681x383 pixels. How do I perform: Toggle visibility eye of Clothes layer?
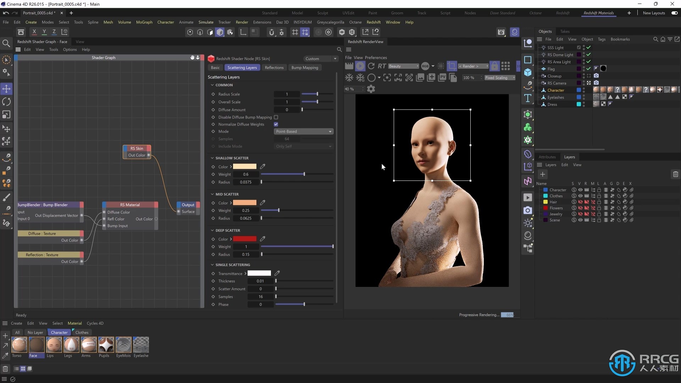580,196
